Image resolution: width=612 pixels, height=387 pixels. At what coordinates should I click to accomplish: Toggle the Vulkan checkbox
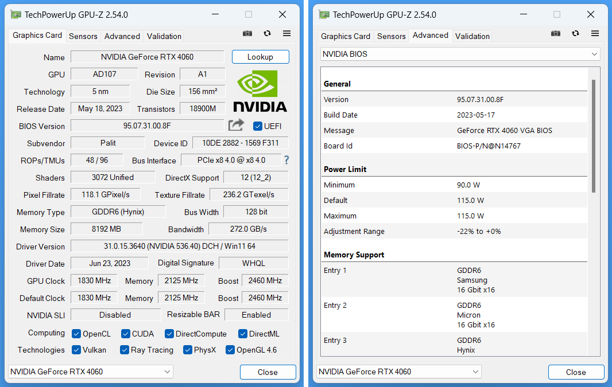point(76,350)
